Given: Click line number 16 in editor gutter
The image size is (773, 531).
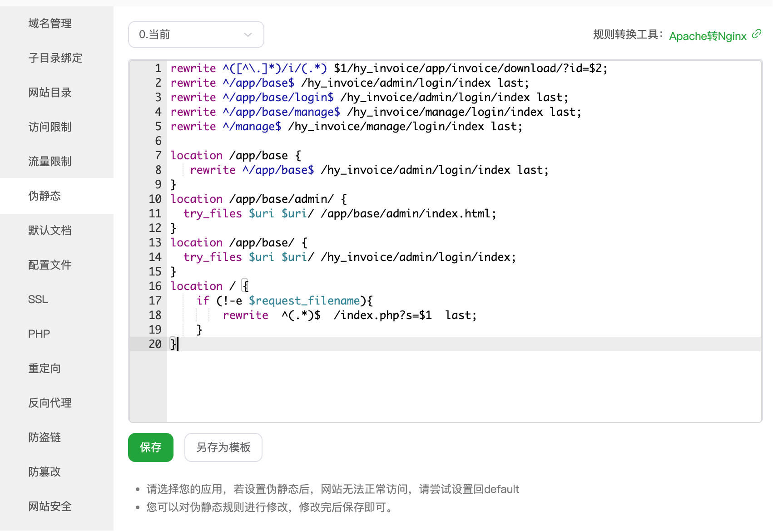Looking at the screenshot, I should pos(155,286).
